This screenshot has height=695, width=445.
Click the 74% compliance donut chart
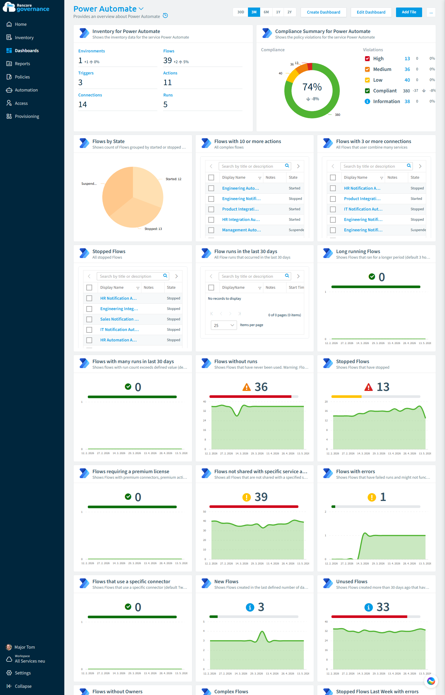(312, 90)
